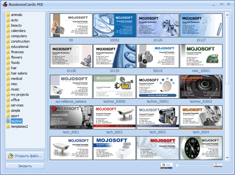Viewport: 235px width, 175px height.
Task: Open the animals folder
Action: [x=14, y=15]
